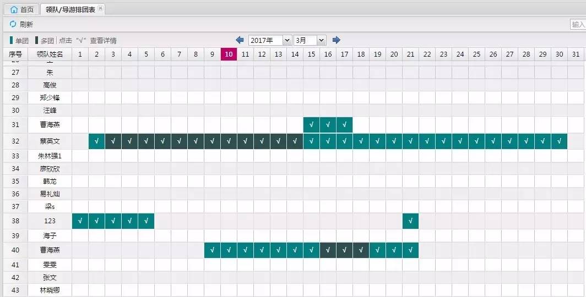The height and width of the screenshot is (297, 586).
Task: Click the home icon on 首页 tab
Action: [x=14, y=9]
